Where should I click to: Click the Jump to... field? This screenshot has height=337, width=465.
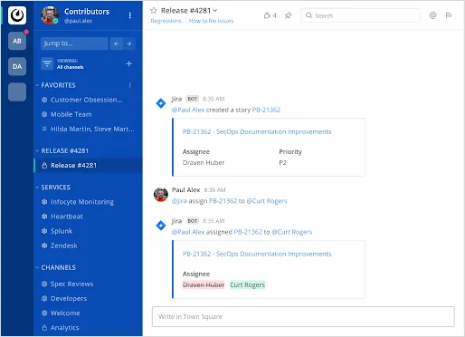[74, 43]
